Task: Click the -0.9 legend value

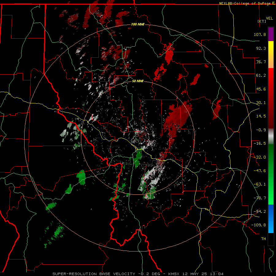Action: pos(261,130)
